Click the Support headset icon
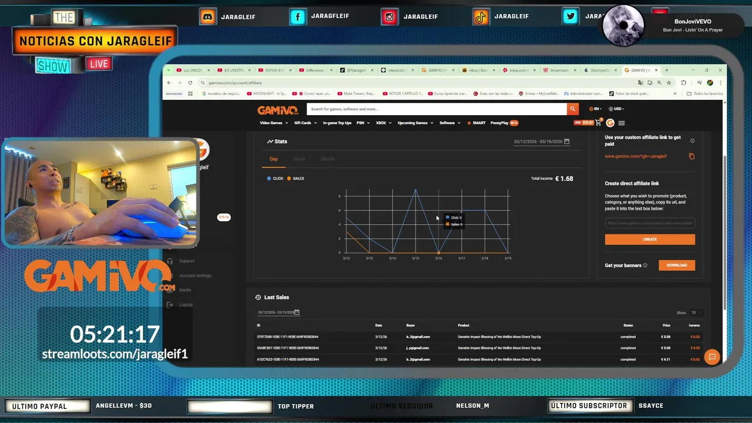The image size is (752, 423). click(x=170, y=261)
